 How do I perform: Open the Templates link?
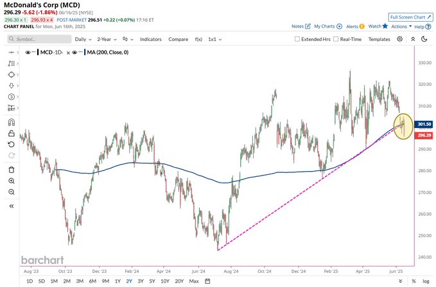pyautogui.click(x=379, y=39)
